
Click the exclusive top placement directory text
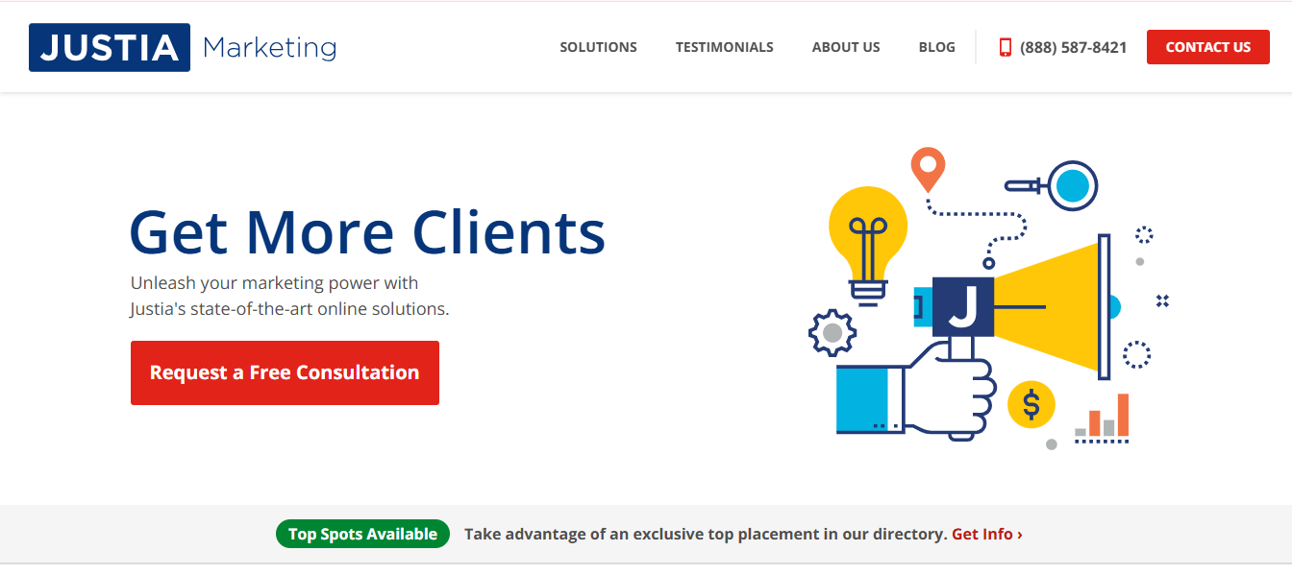point(706,534)
